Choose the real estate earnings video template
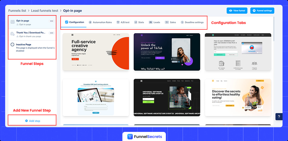Viewport: 288px width, 141px height. pyautogui.click(x=238, y=52)
